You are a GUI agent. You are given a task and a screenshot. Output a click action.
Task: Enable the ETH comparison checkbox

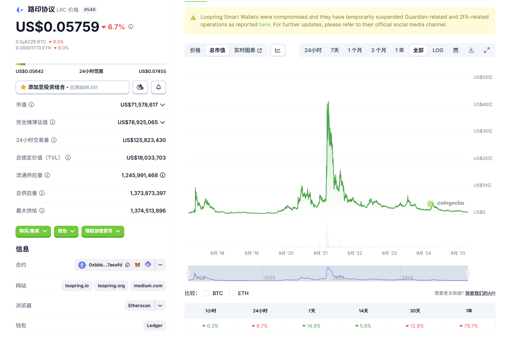point(232,293)
